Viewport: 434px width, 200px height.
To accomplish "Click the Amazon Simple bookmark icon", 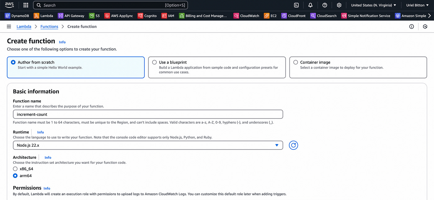I will tap(397, 16).
